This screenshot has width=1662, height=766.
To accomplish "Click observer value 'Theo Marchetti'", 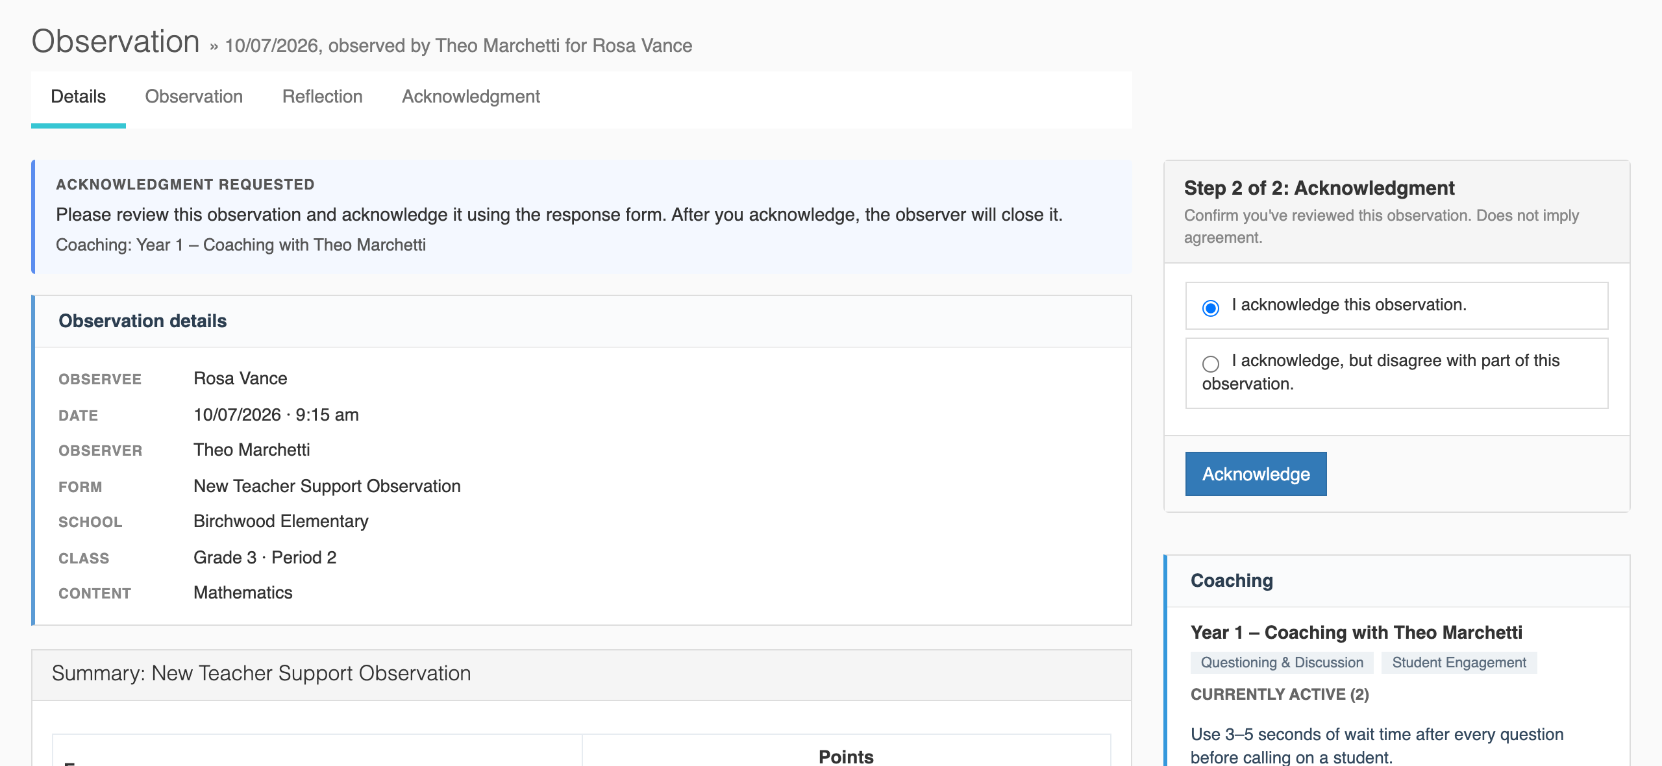I will [x=251, y=450].
